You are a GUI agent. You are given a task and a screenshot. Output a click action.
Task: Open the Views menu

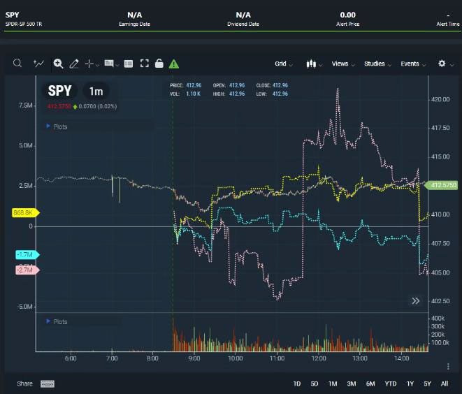343,64
